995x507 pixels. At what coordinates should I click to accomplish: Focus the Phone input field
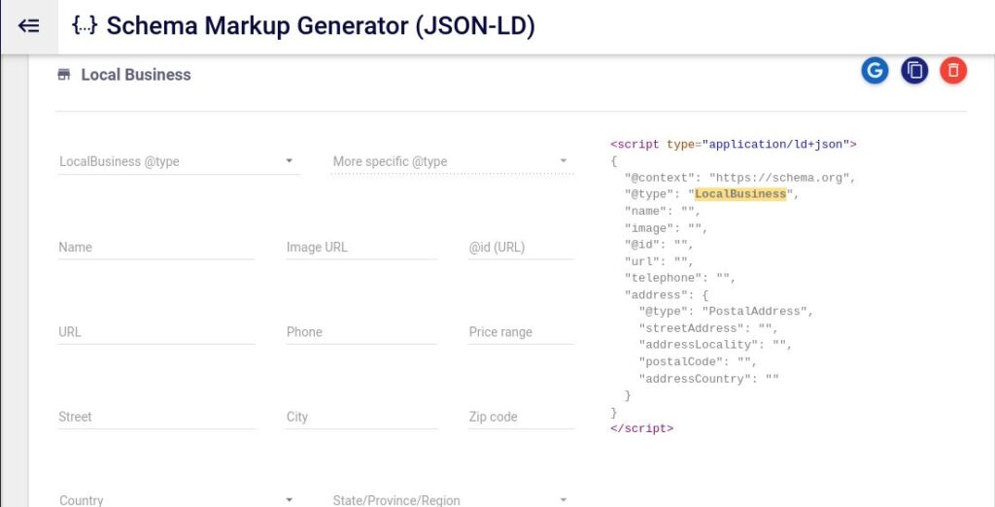(361, 332)
